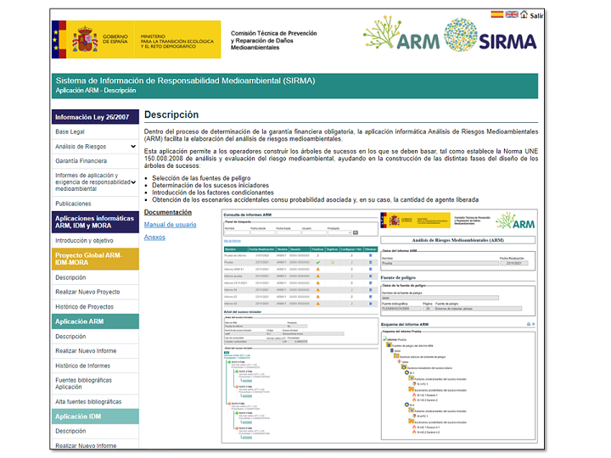Open the Anexos documentation link

point(154,237)
